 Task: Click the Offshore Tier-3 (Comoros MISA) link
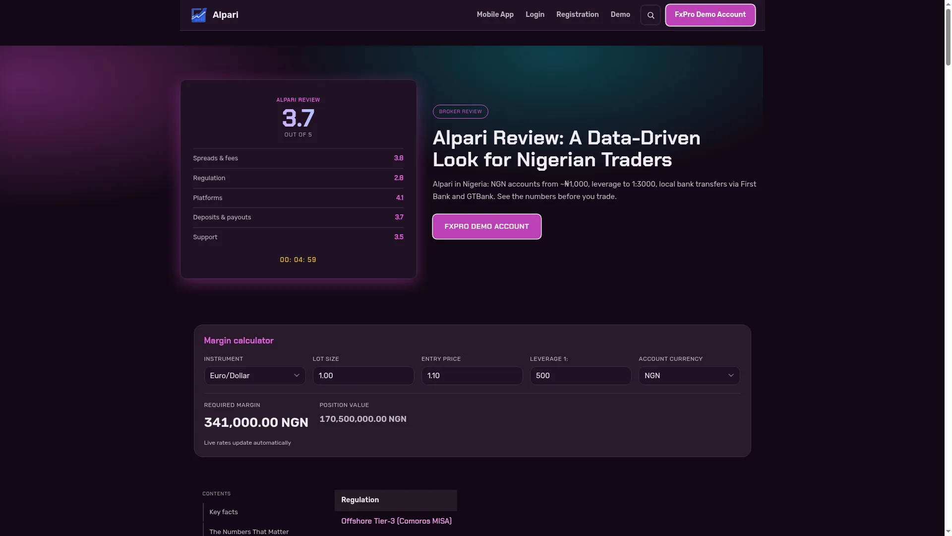click(396, 521)
